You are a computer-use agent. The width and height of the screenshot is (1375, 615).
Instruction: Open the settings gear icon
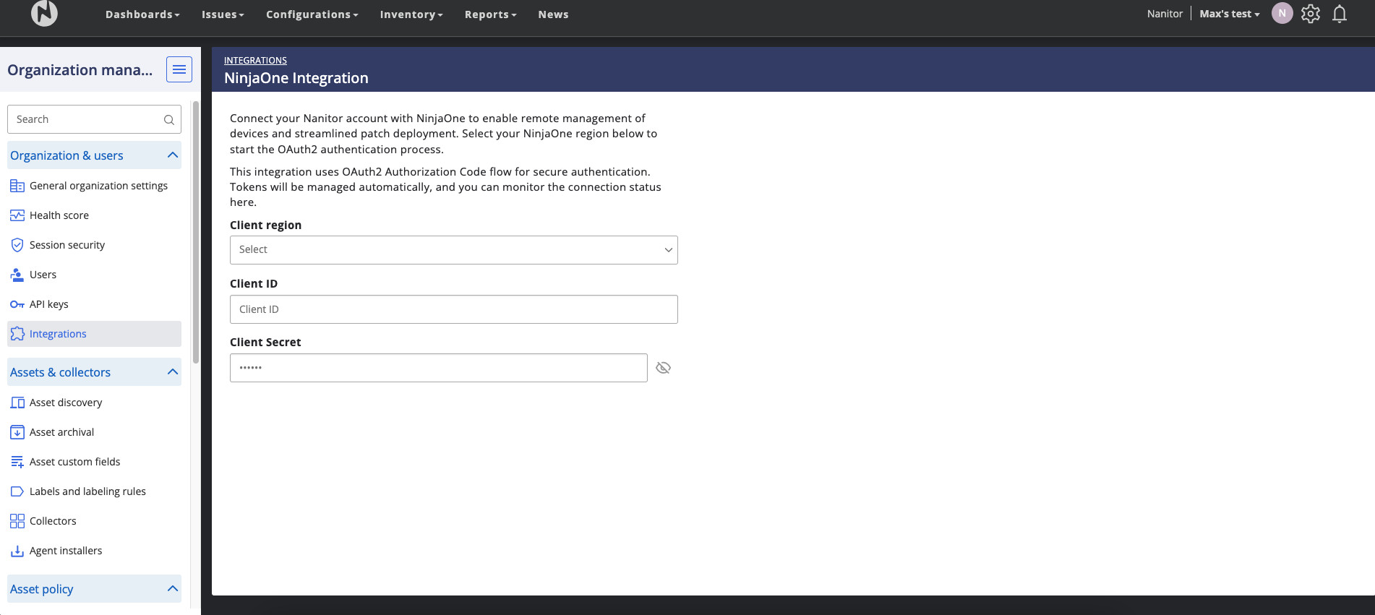(1310, 14)
